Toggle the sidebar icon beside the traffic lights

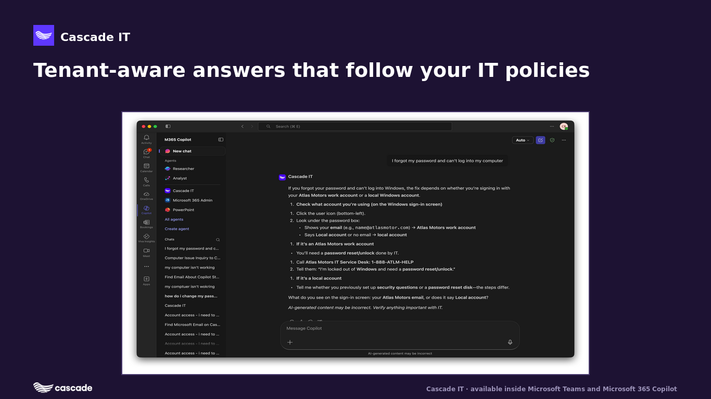click(x=168, y=126)
